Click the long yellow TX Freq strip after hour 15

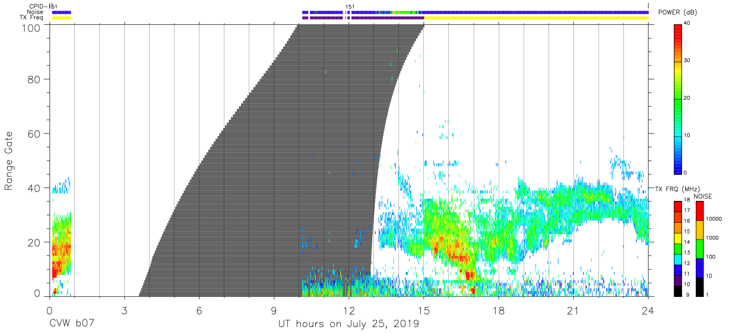pos(535,18)
